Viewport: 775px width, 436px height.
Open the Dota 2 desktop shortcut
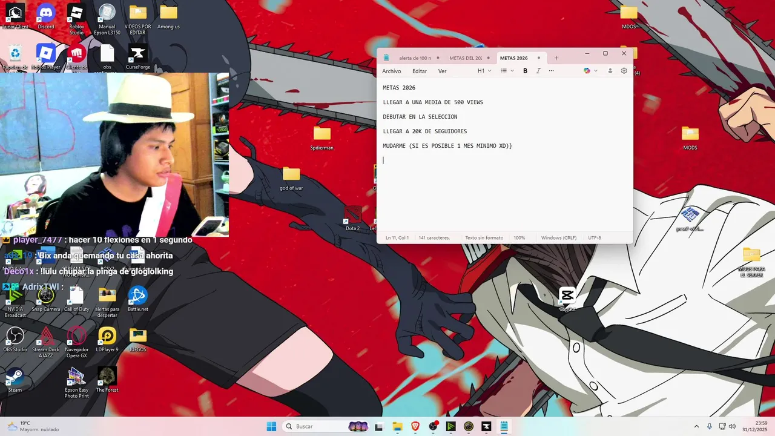(352, 218)
